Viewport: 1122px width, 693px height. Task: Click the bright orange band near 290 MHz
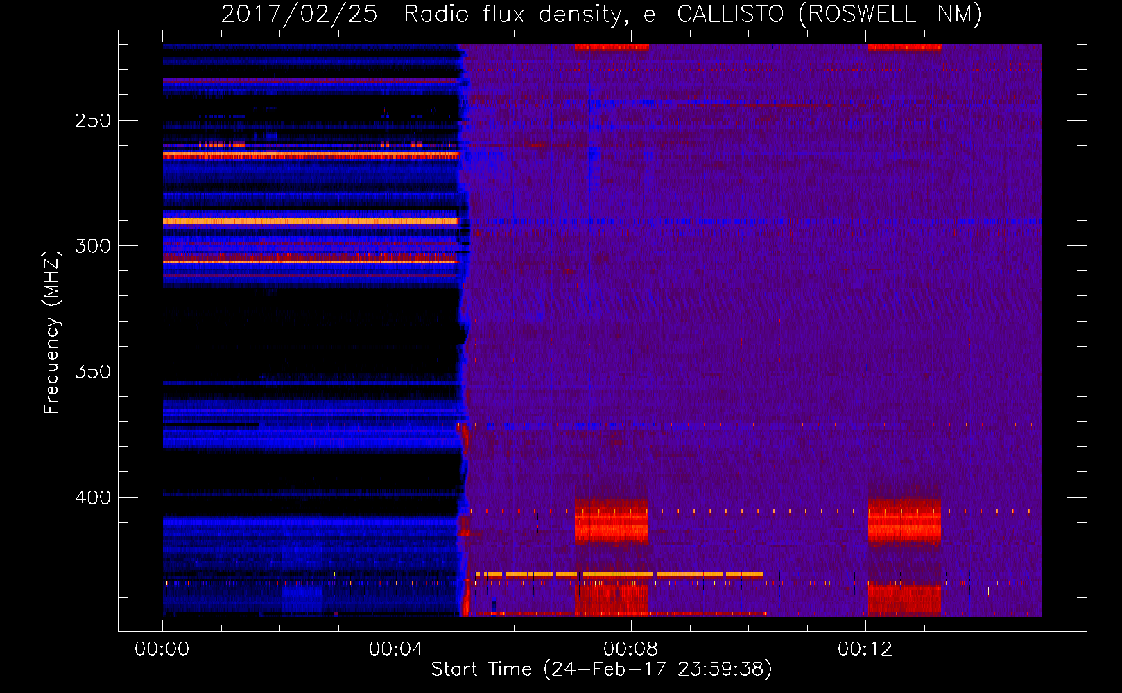(311, 221)
